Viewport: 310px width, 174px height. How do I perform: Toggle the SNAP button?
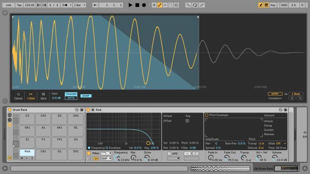pos(86,96)
